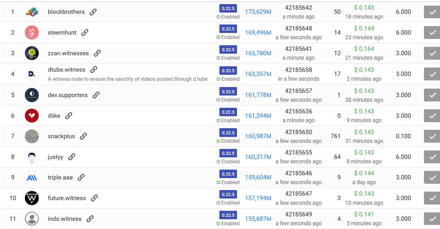
Task: Click 163,780M votes value
Action: 258,53
